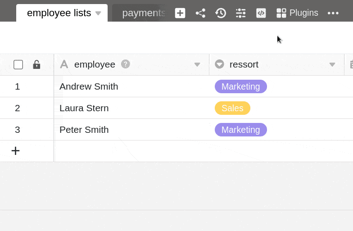Toggle the lock icon in header row
The width and height of the screenshot is (353, 231).
pyautogui.click(x=36, y=64)
